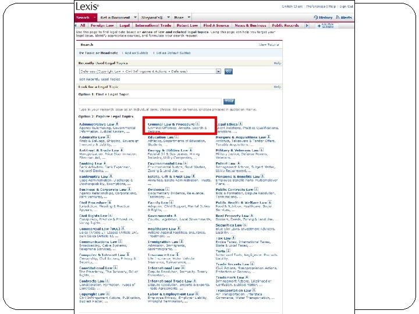Open the Constitutional Law topic link

click(95, 268)
